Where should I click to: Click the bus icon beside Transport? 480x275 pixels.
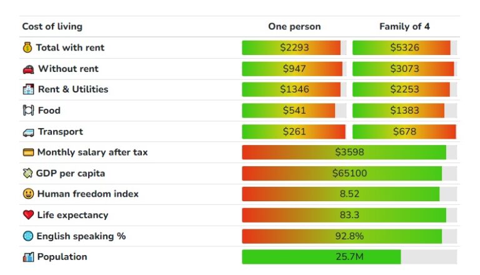point(28,132)
